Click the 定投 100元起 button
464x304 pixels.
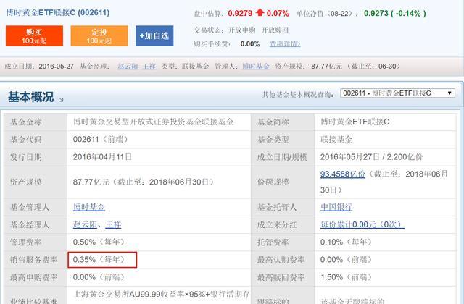(x=99, y=35)
